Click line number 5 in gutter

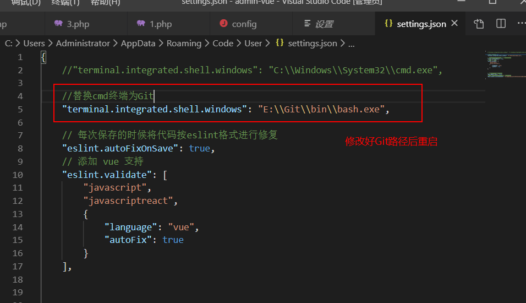[x=20, y=110]
